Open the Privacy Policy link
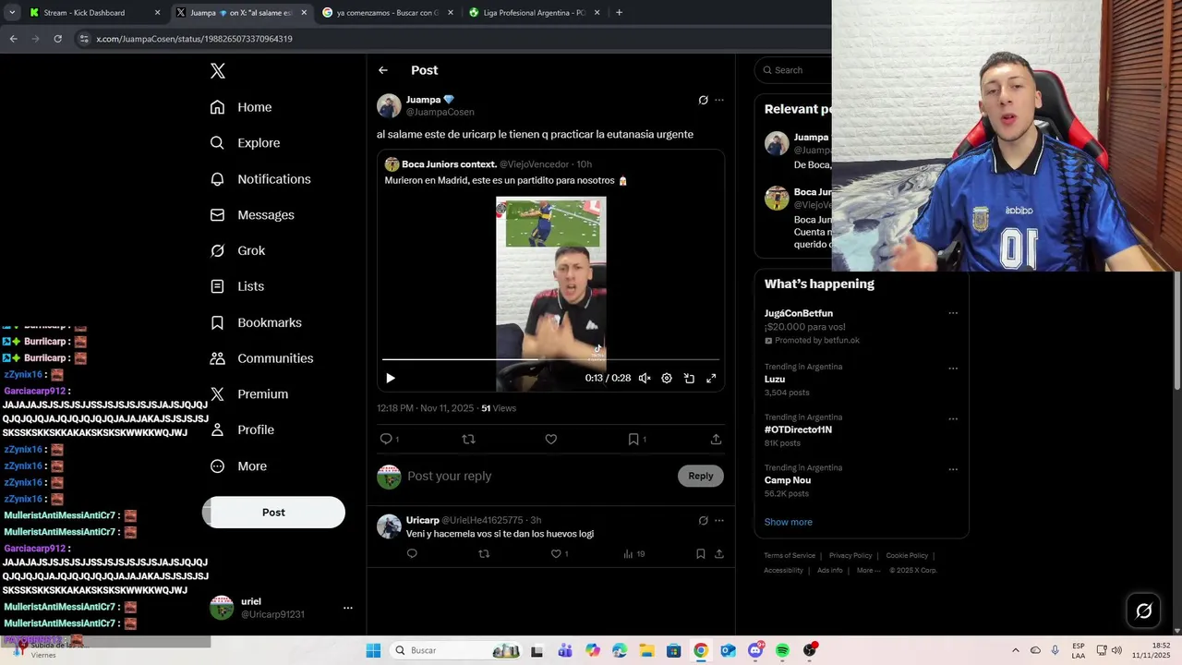The height and width of the screenshot is (665, 1182). pyautogui.click(x=850, y=556)
